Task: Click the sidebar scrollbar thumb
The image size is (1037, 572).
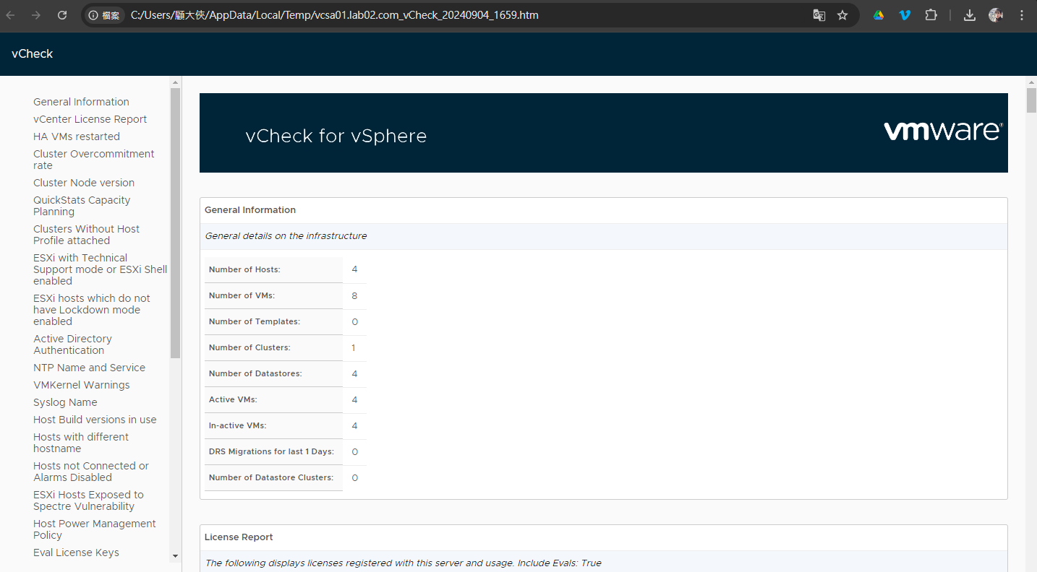Action: tap(176, 223)
